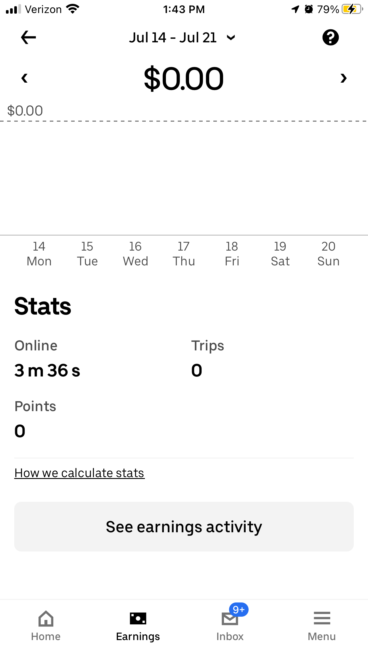
Task: Switch to the Inbox tab label
Action: point(230,637)
